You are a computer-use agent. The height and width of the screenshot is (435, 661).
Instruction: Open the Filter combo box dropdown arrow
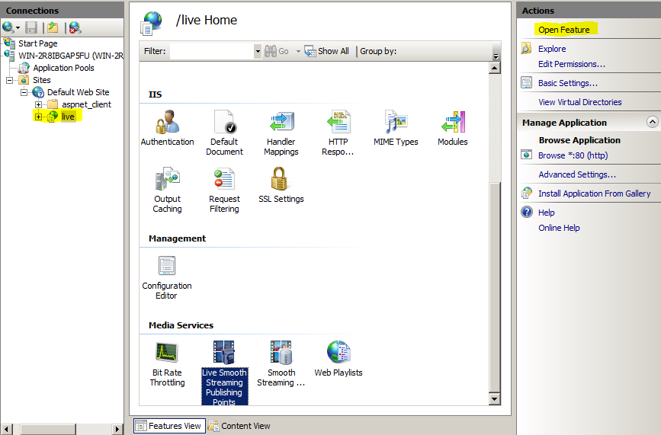coord(257,51)
